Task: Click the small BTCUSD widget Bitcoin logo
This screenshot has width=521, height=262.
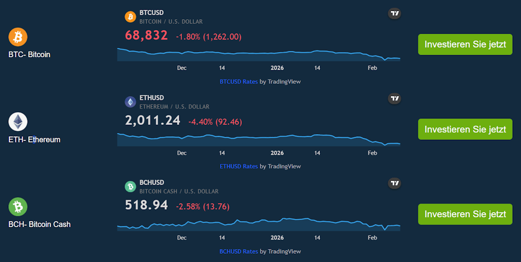Action: click(130, 17)
